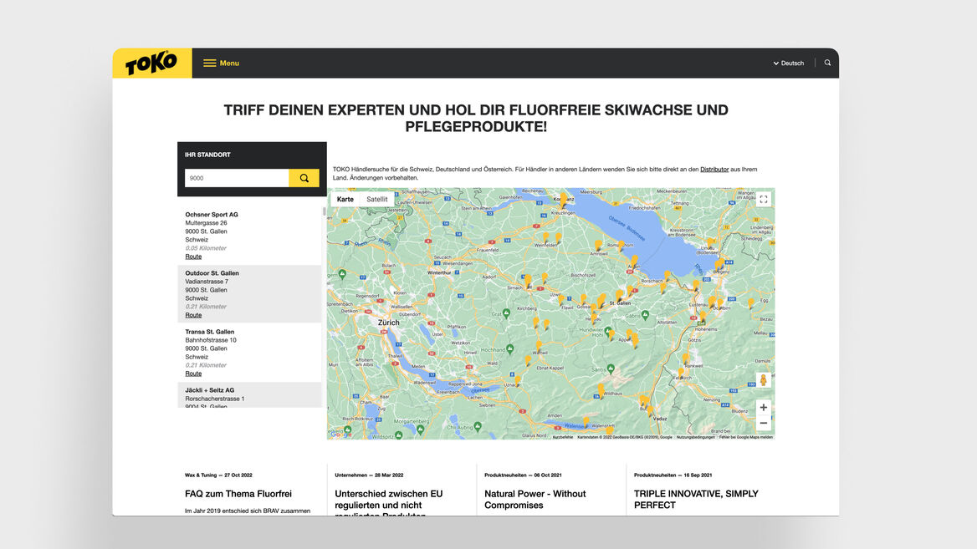Open the Distributor link
Screen dimensions: 977x549
(x=714, y=170)
